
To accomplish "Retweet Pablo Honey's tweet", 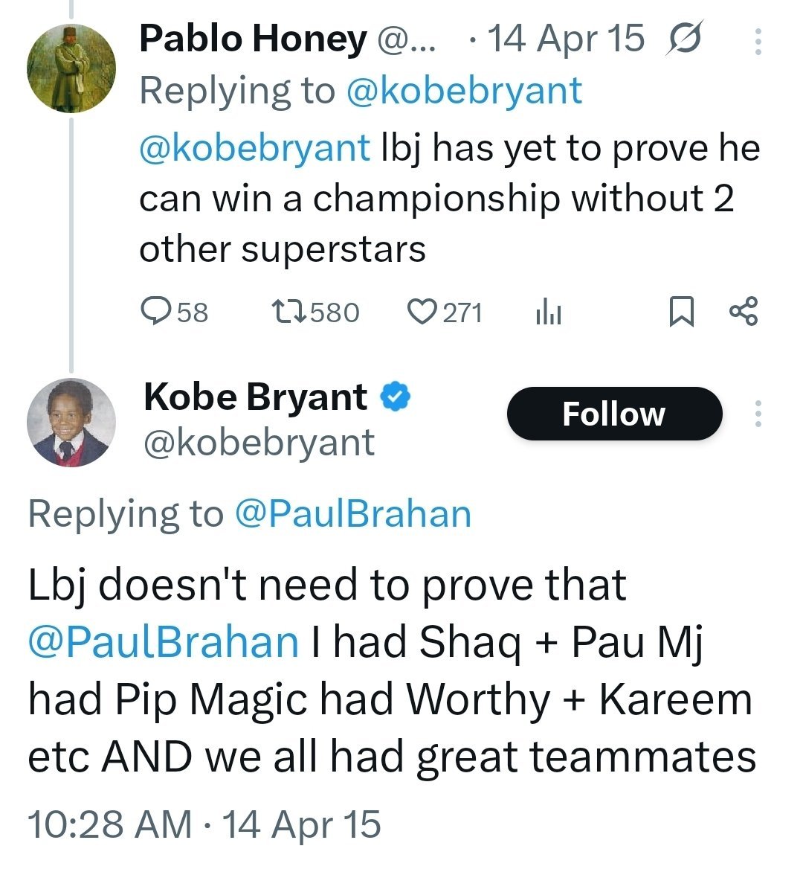I will click(315, 312).
